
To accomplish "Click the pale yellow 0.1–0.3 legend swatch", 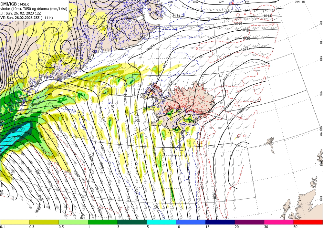I will coord(15,222).
